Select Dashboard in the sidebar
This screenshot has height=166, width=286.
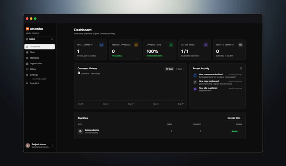(40, 47)
